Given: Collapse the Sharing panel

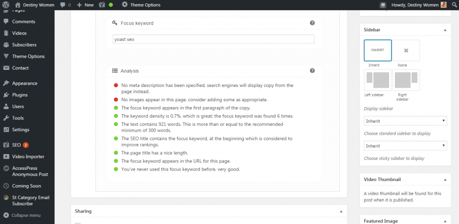Looking at the screenshot, I should pyautogui.click(x=341, y=211).
